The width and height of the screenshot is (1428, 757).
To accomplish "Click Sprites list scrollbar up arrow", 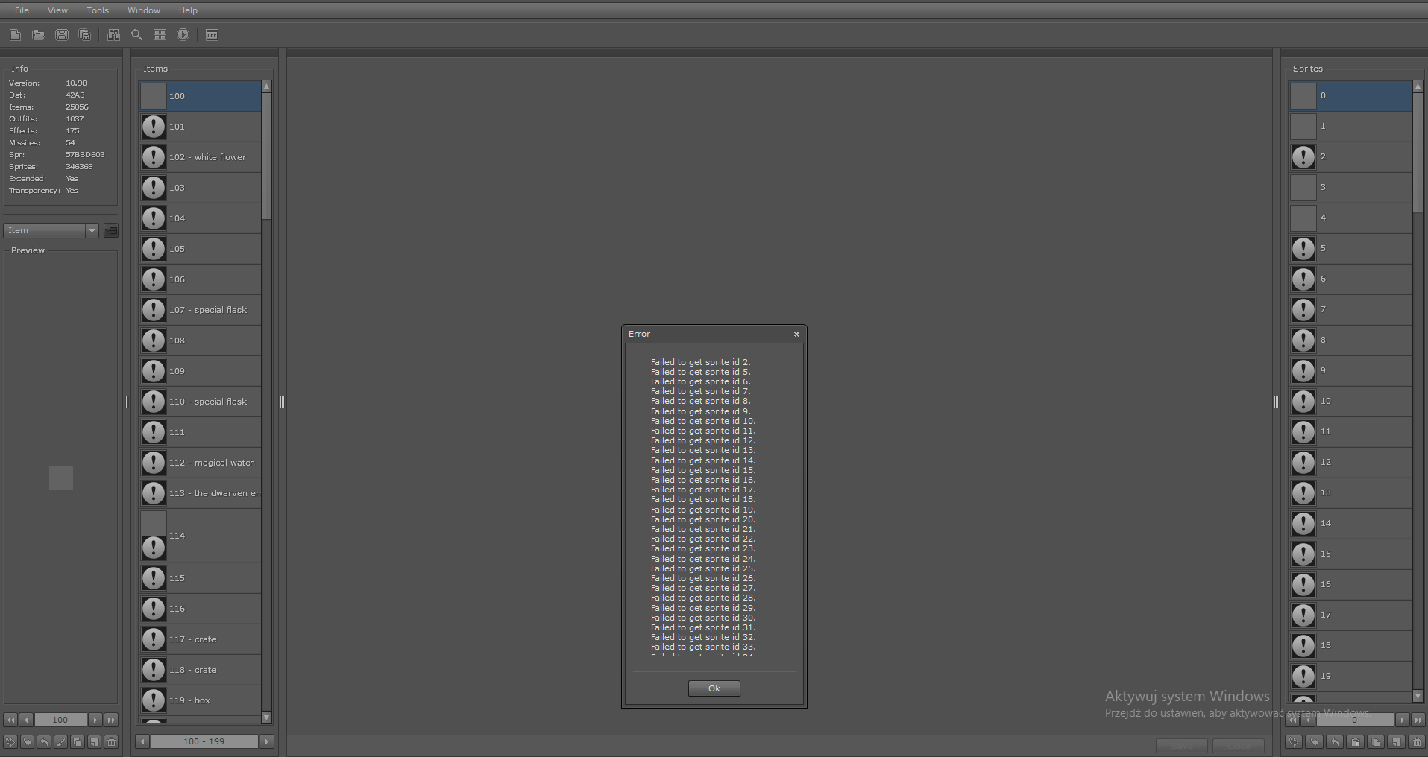I will (x=1418, y=86).
